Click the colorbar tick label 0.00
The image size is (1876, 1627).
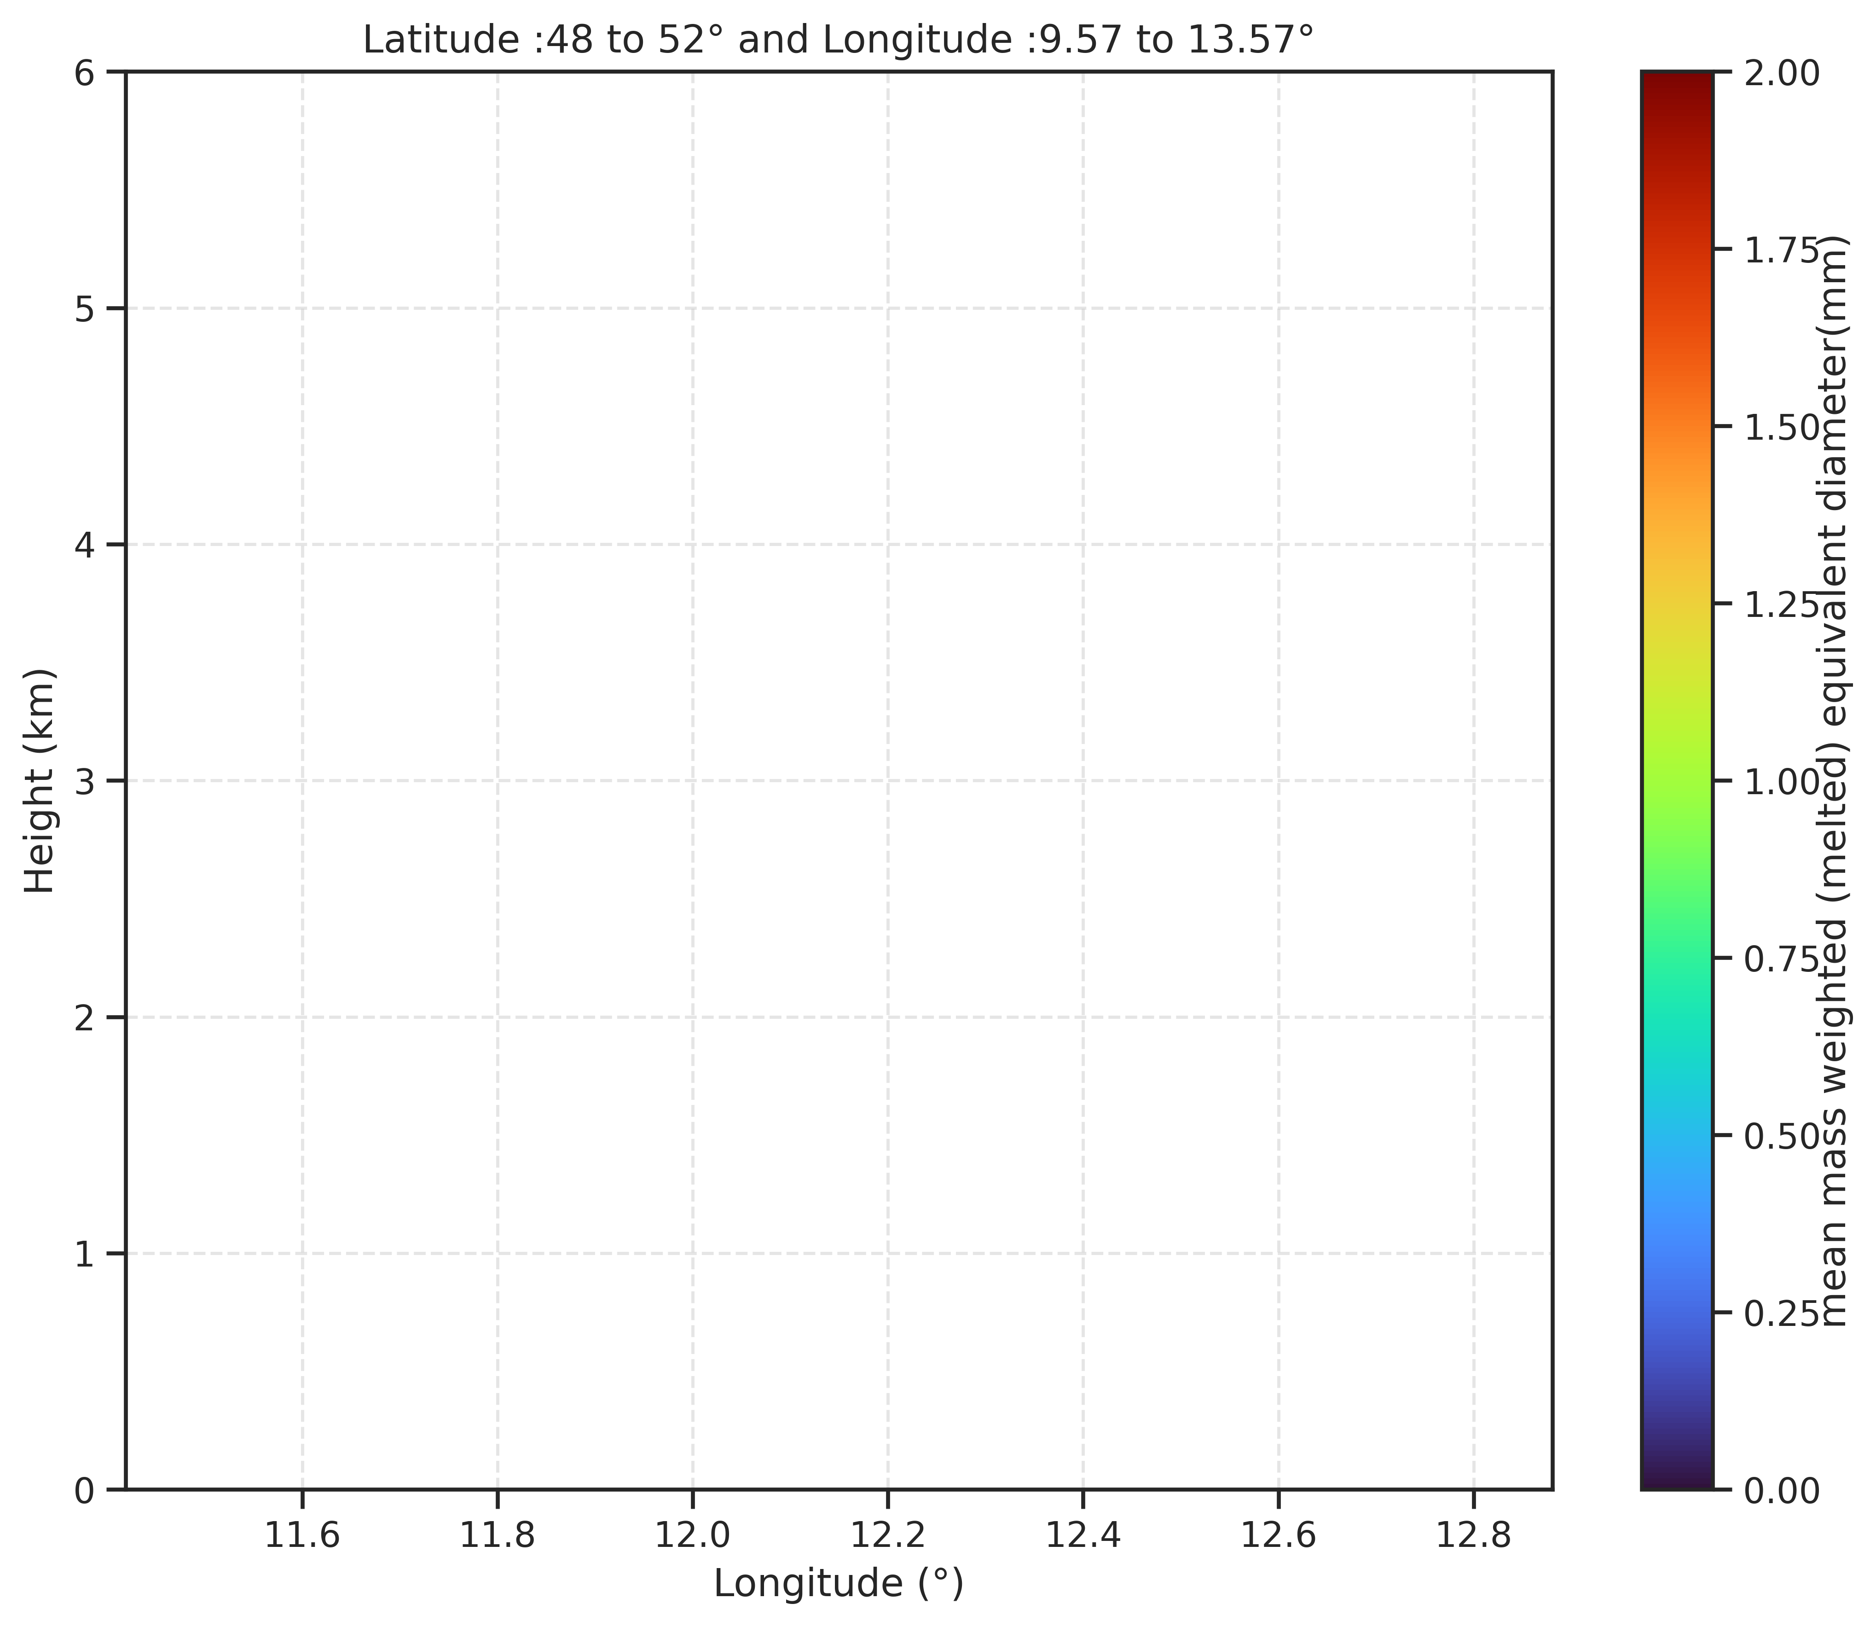point(1783,1490)
